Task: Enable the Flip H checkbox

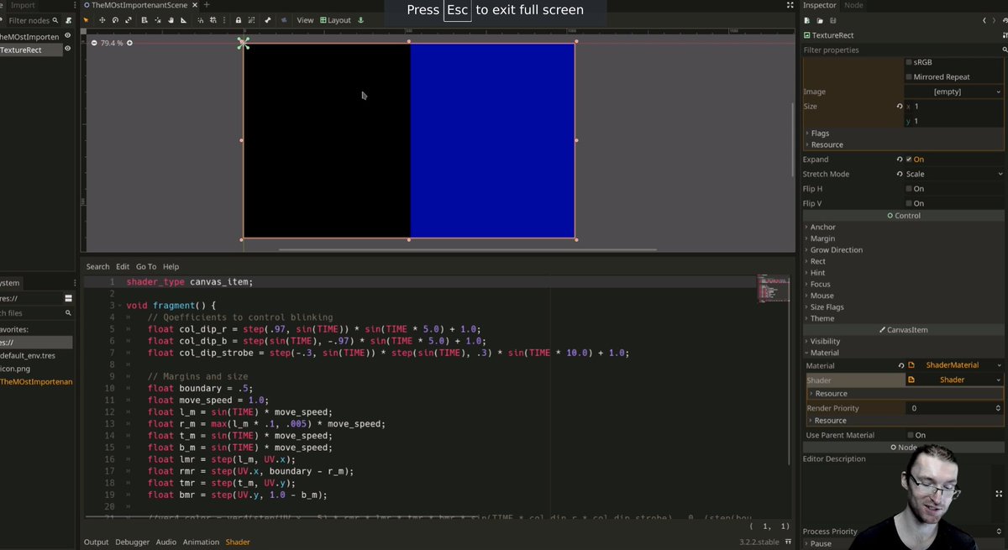Action: 909,189
